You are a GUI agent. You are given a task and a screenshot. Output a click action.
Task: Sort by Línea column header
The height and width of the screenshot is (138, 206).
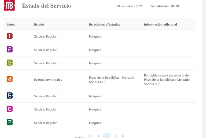click(x=11, y=24)
